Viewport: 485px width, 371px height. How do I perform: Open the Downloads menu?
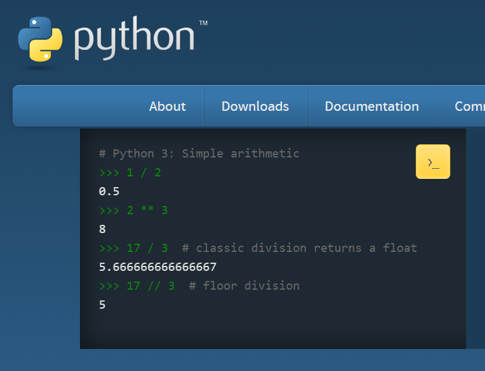click(x=255, y=106)
